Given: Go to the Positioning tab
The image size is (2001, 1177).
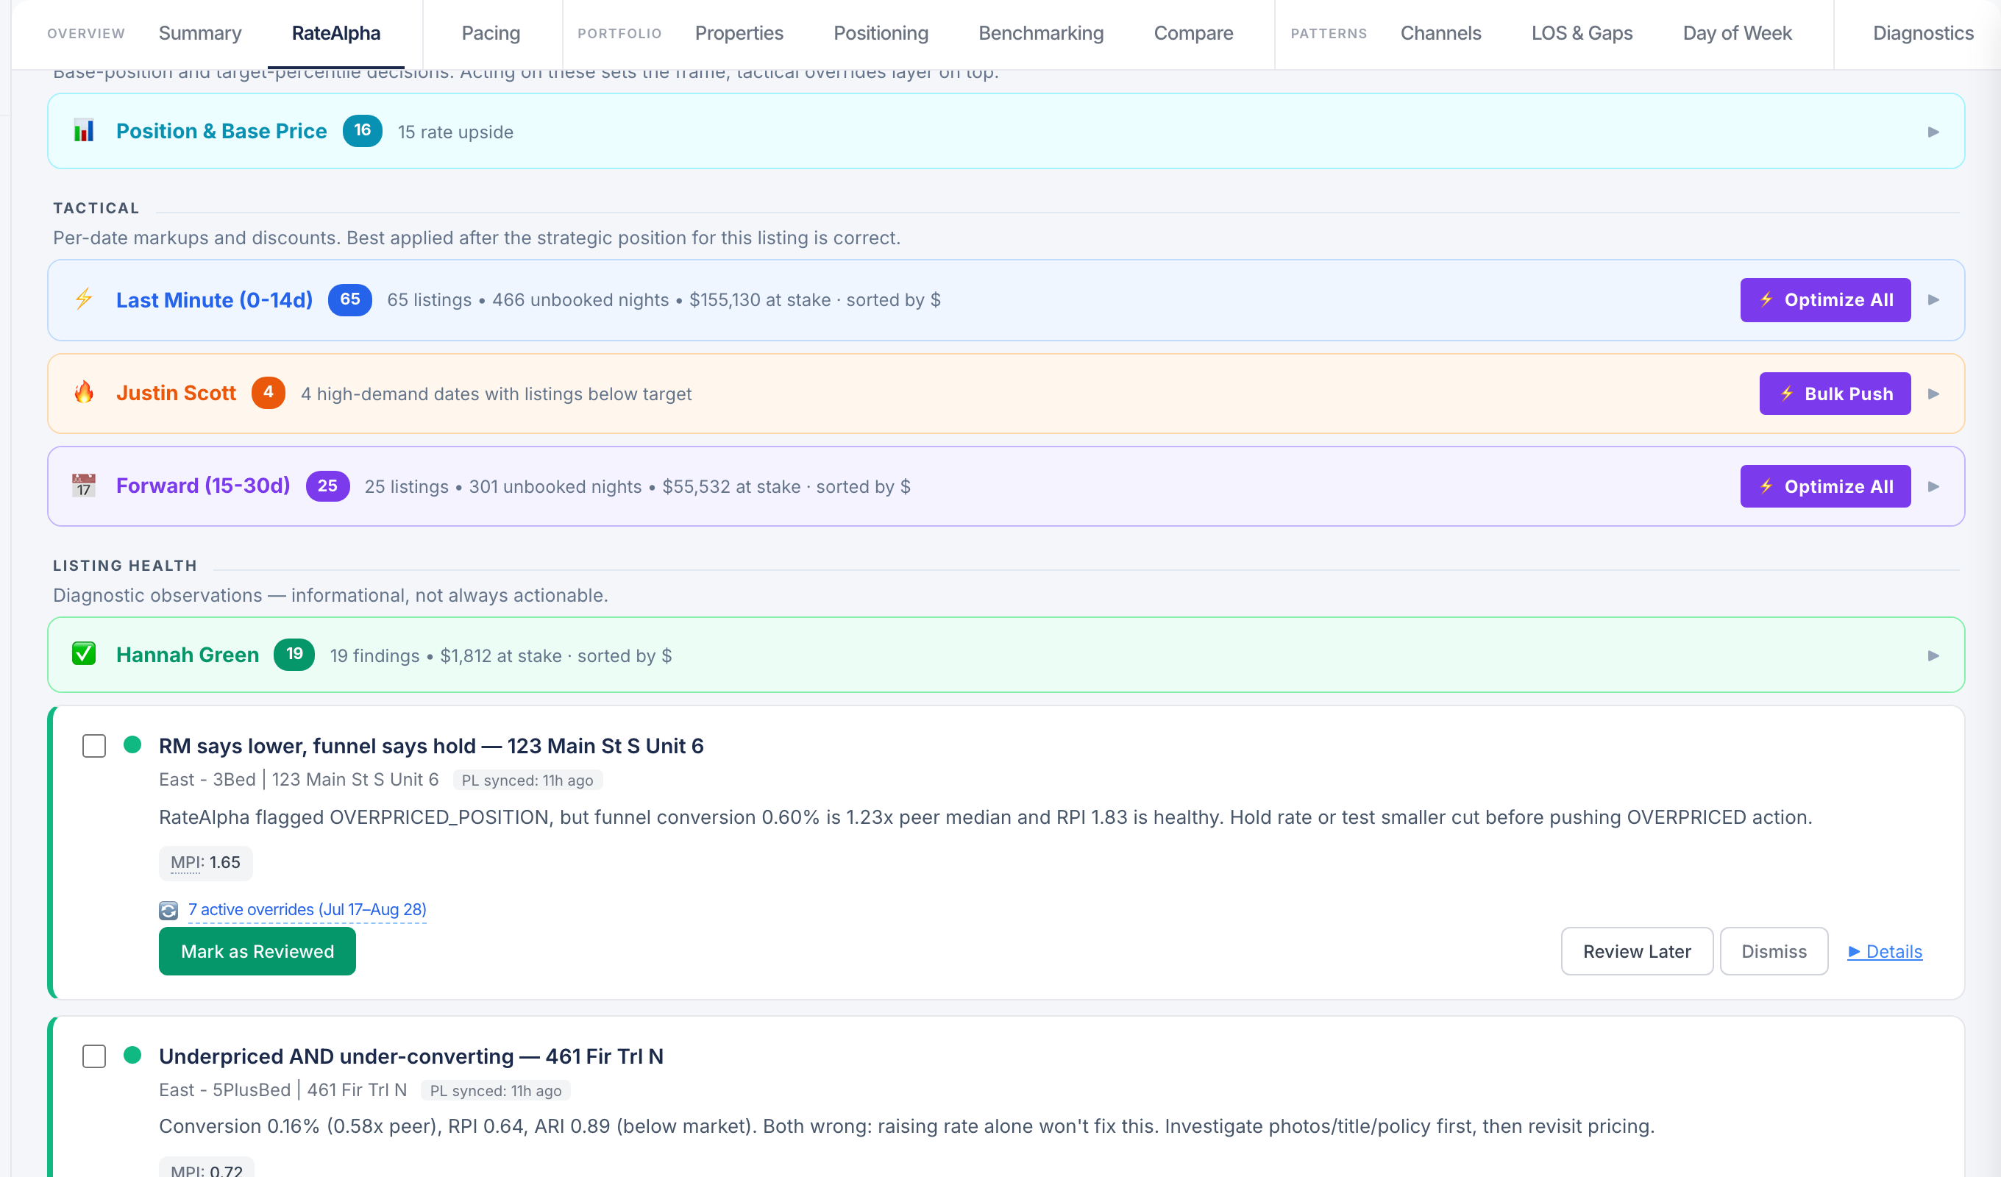Looking at the screenshot, I should click(881, 33).
